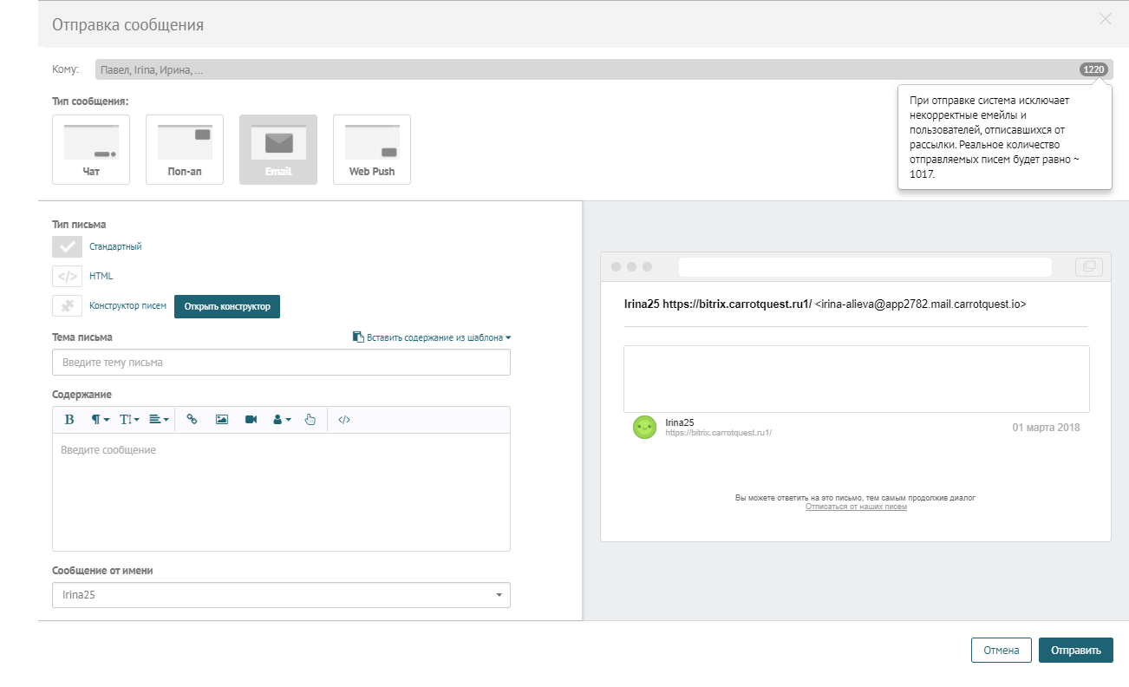
Task: Insert a video using the editor toolbar
Action: 251,420
